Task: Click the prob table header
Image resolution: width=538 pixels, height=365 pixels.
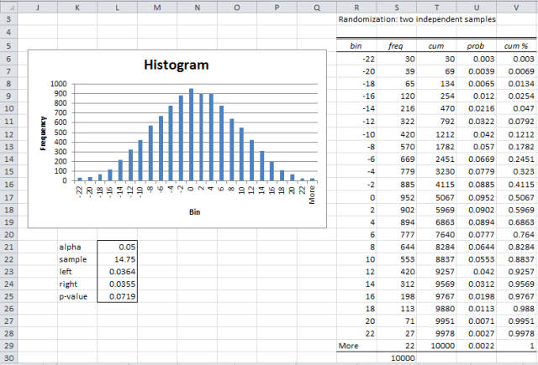Action: 477,46
